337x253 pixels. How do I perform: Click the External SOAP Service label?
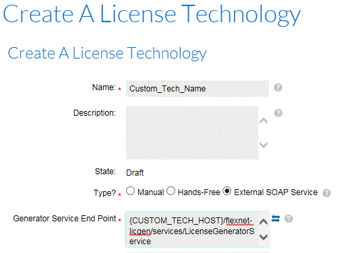(x=276, y=192)
